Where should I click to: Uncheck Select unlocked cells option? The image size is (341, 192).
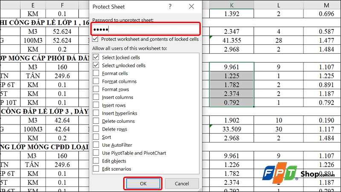tap(96, 65)
